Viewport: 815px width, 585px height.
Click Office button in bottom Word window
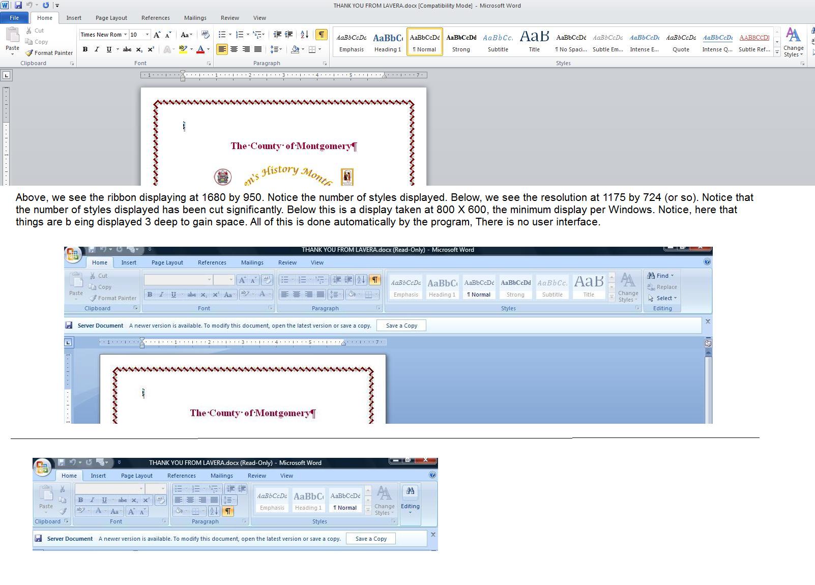pos(42,467)
